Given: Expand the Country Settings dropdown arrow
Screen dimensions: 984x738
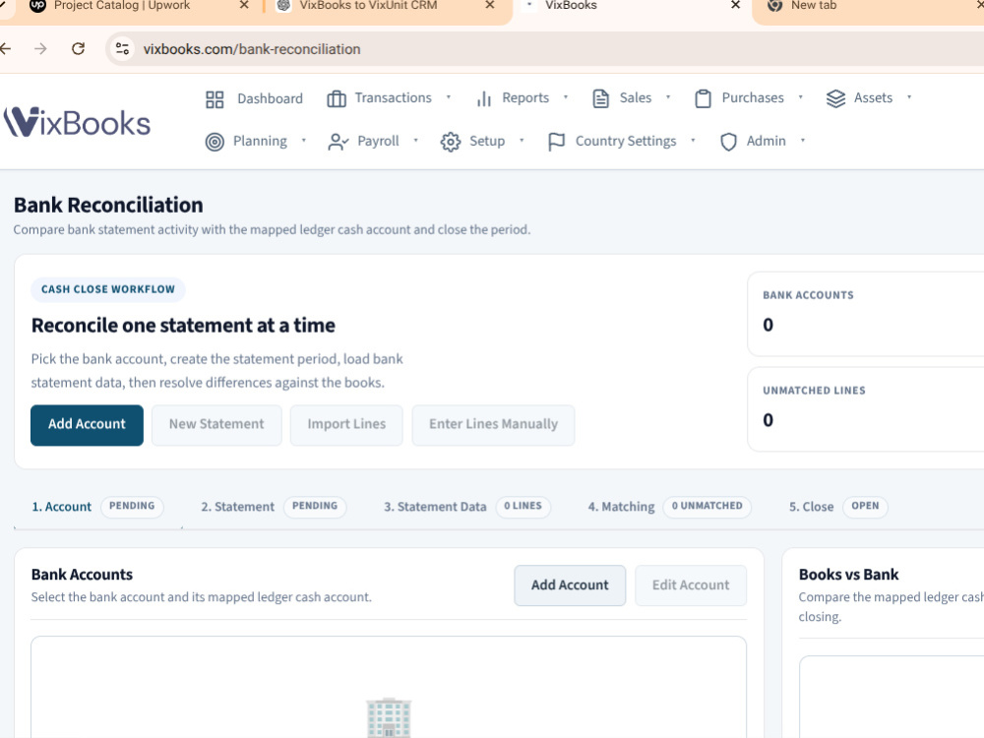Looking at the screenshot, I should click(693, 141).
